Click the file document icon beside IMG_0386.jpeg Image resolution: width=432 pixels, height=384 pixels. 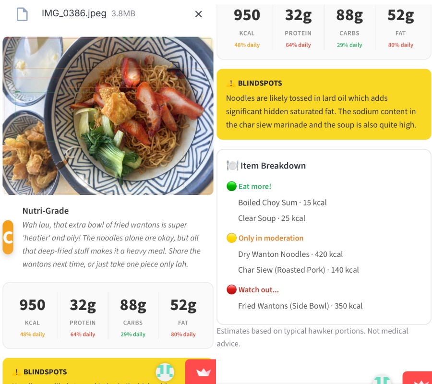click(22, 14)
